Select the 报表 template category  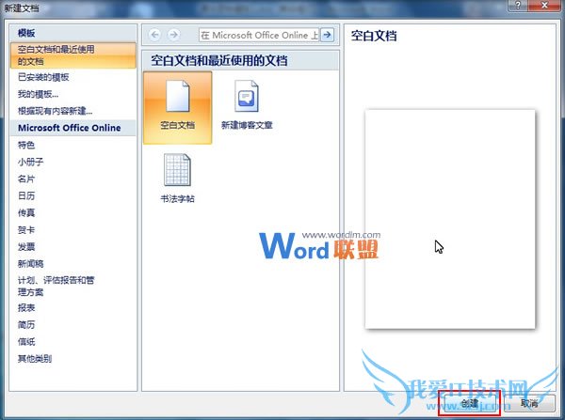(26, 308)
